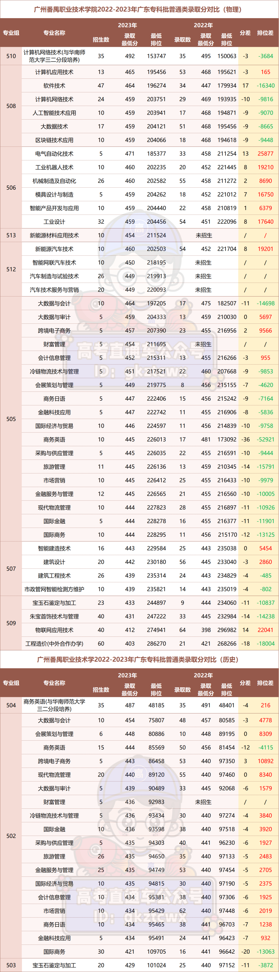Image resolution: width=279 pixels, height=972 pixels.
Task: Click major name 新能源材料应用技术
Action: 54,235
